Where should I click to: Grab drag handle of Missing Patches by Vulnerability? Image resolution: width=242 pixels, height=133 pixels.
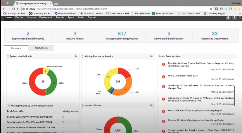tap(9, 106)
